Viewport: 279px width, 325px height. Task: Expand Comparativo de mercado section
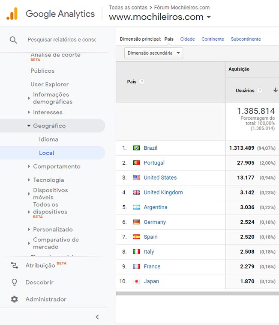coord(29,243)
